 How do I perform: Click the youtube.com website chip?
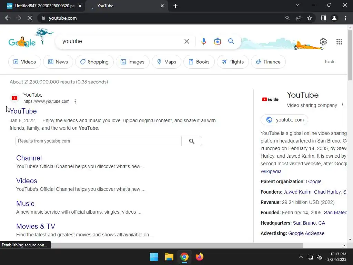(284, 120)
